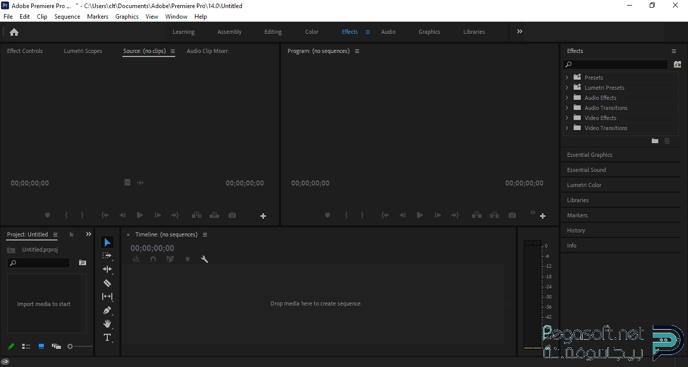Expand the Audio Effects folder
Screen dimensions: 688x367
pos(567,98)
